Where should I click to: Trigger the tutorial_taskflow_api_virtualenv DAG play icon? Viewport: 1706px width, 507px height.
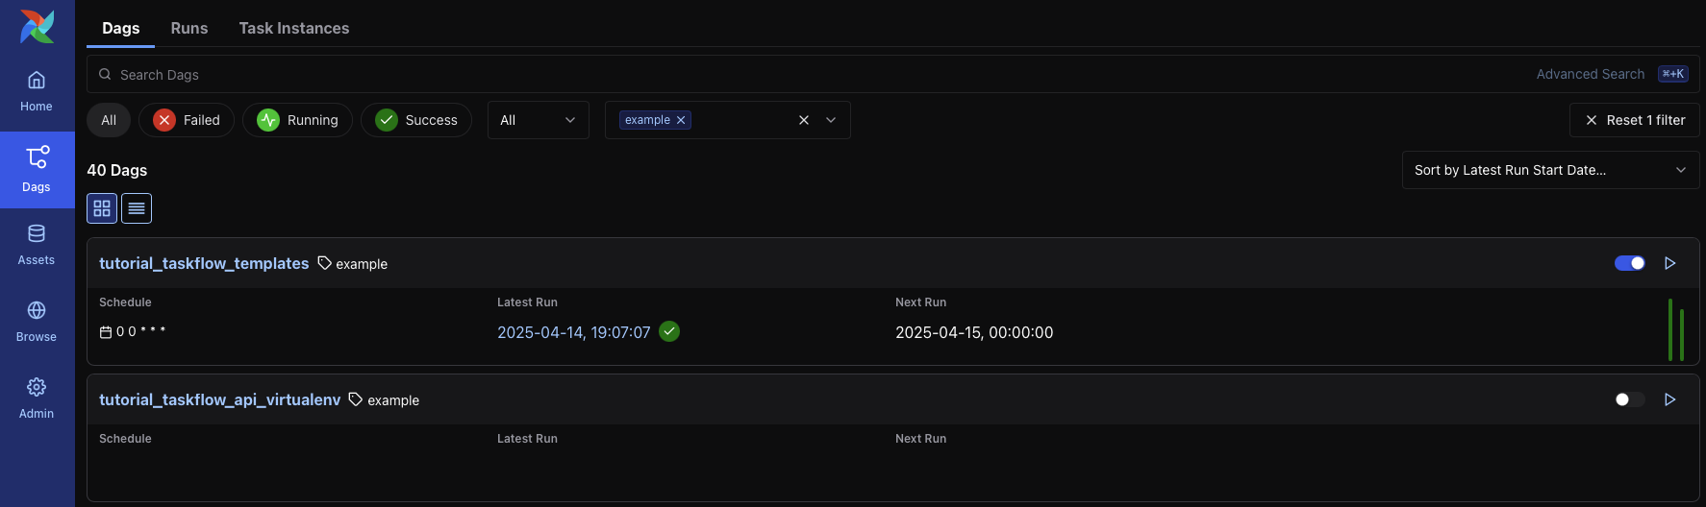[x=1670, y=399]
